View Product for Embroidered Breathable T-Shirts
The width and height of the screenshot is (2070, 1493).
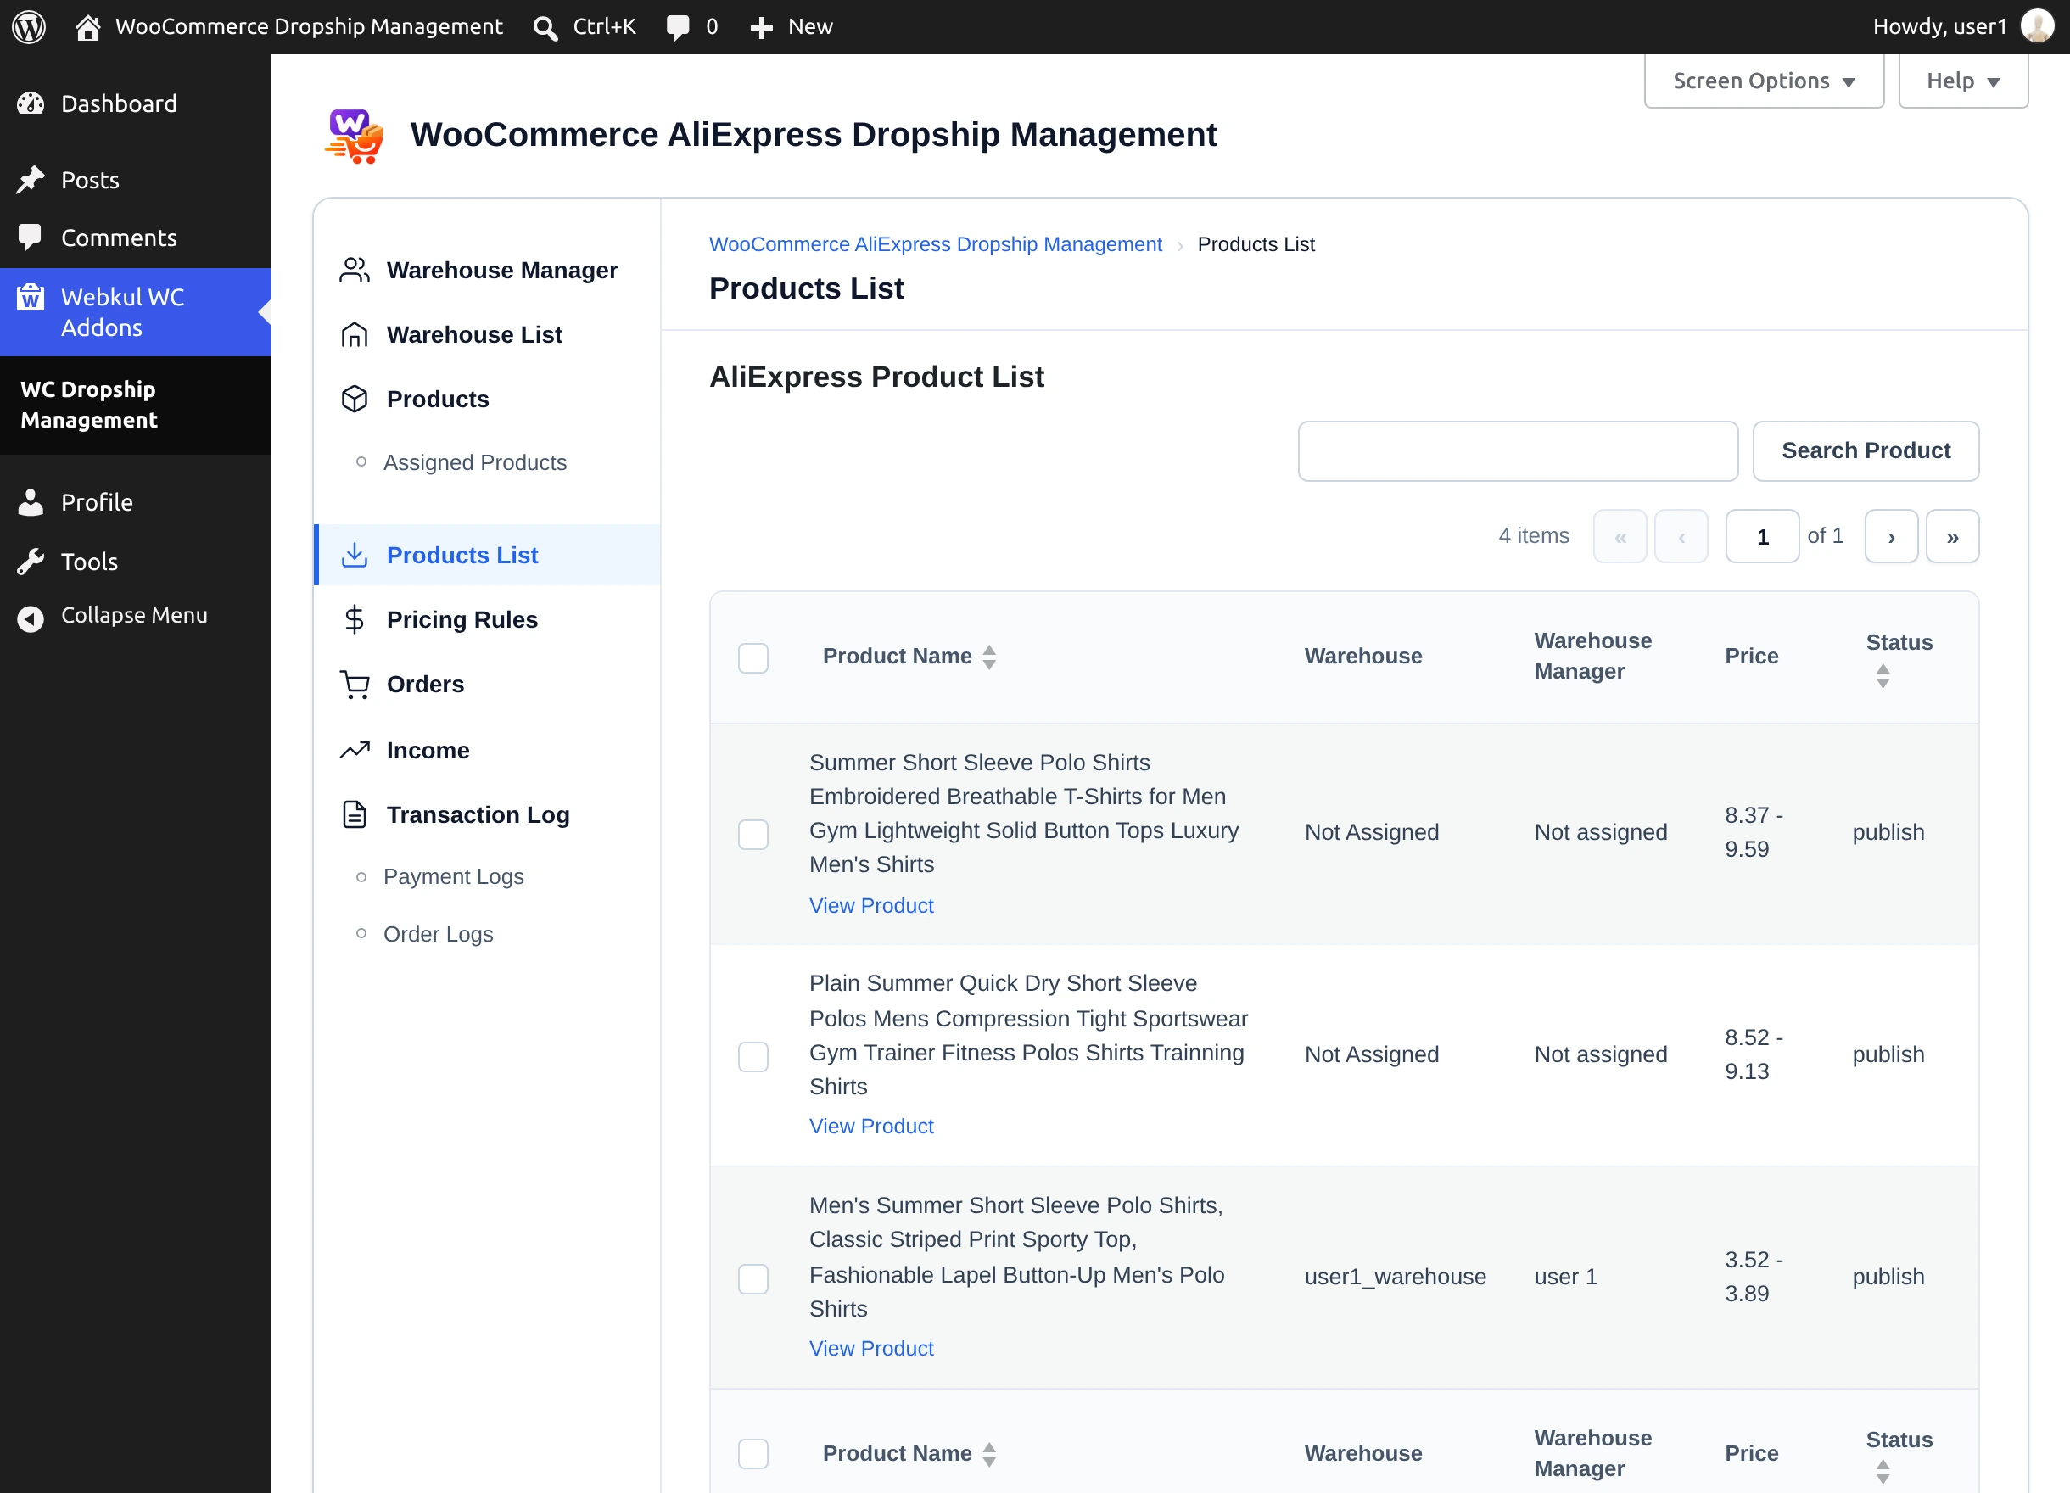[x=871, y=905]
